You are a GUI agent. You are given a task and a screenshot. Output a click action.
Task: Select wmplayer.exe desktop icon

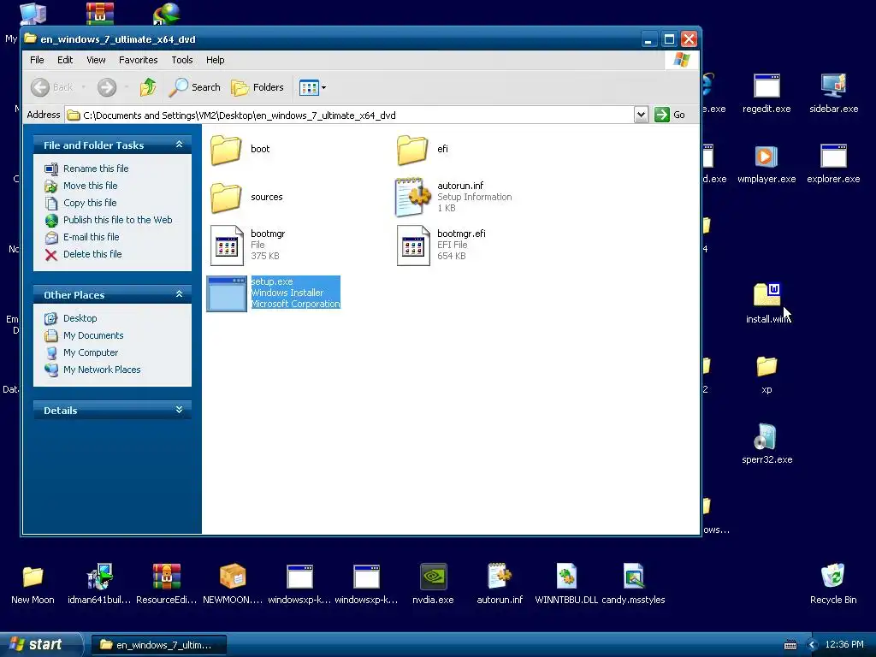(x=766, y=157)
